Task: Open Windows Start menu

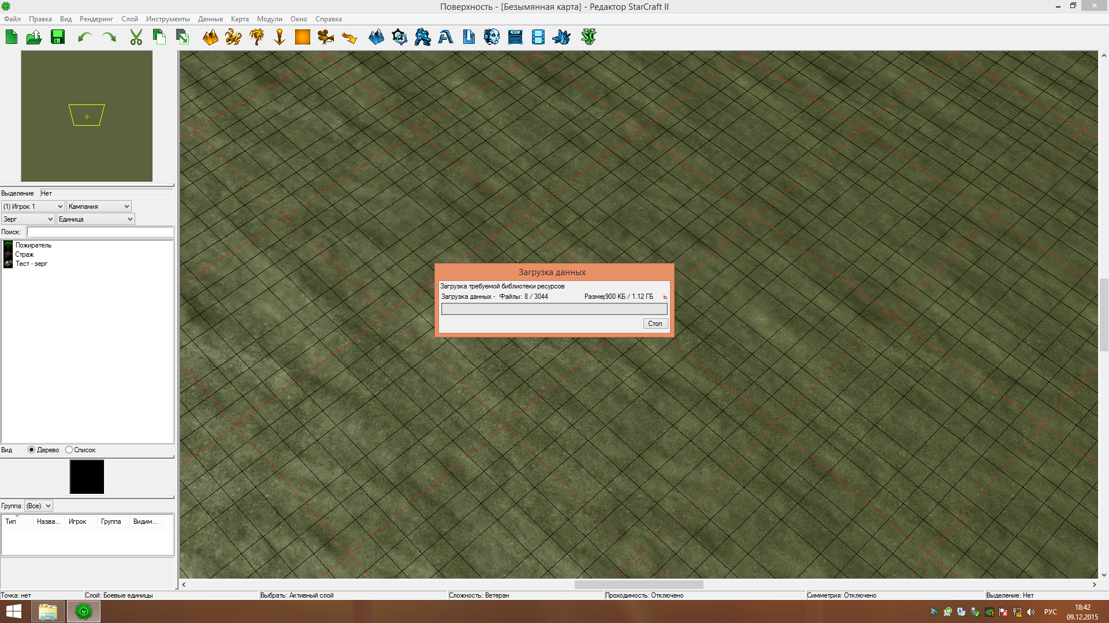Action: click(13, 611)
